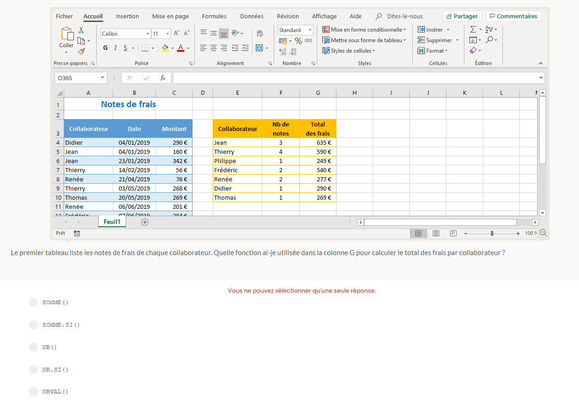The height and width of the screenshot is (409, 579).
Task: Select the NBVAL() answer
Action: pos(33,392)
